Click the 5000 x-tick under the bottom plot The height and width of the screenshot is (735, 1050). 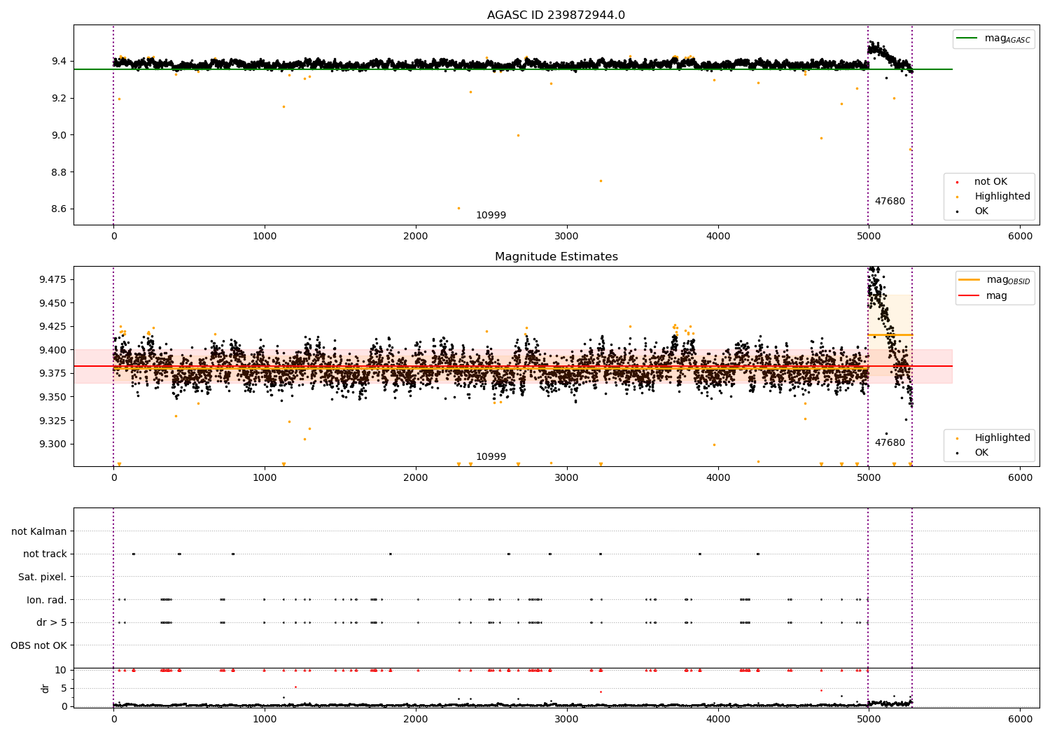tap(869, 720)
